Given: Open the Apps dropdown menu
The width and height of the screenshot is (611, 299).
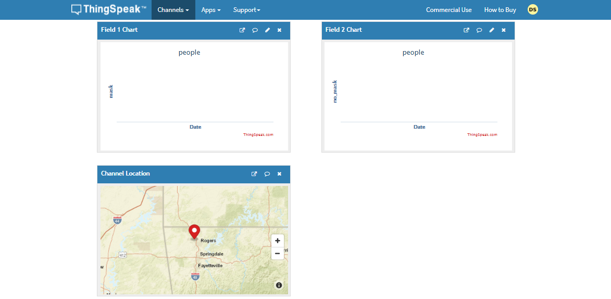Looking at the screenshot, I should (211, 10).
